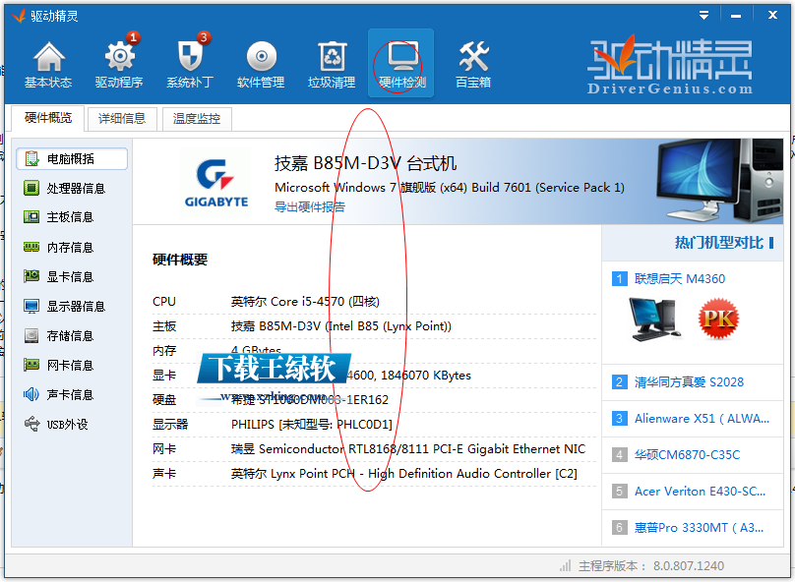Screen dimensions: 795x582
Task: Click 内存信息 in the sidebar
Action: 72,247
